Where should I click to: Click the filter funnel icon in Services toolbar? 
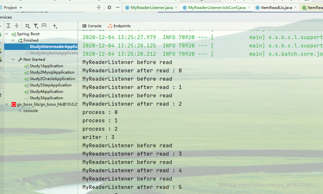[x=36, y=26]
